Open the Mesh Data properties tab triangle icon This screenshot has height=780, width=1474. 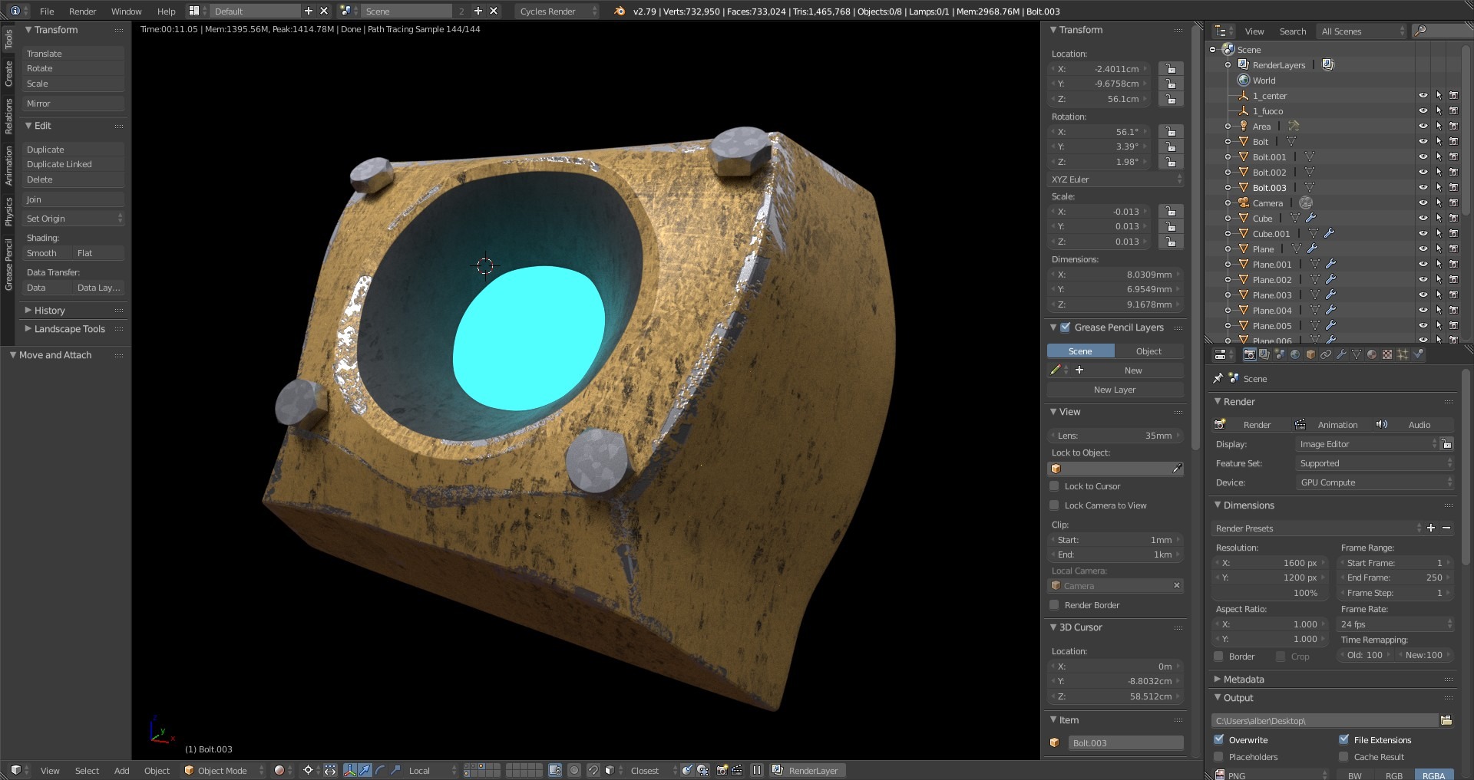point(1357,354)
